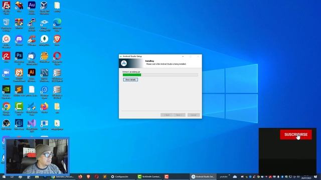This screenshot has height=180, width=321.
Task: Open the Photoshop desktop shortcut
Action: click(x=19, y=55)
